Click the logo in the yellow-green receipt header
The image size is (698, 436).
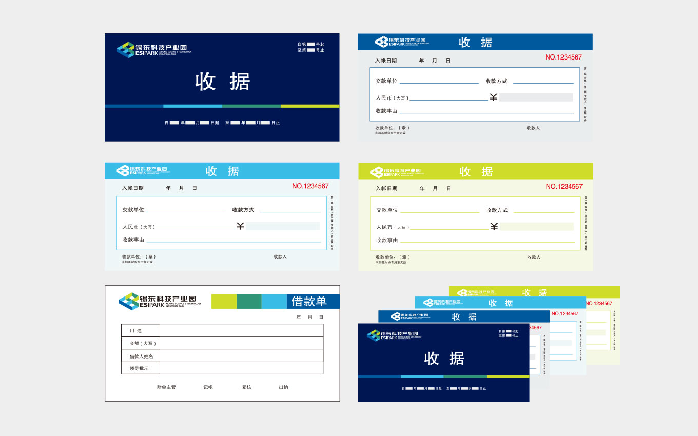pyautogui.click(x=395, y=172)
